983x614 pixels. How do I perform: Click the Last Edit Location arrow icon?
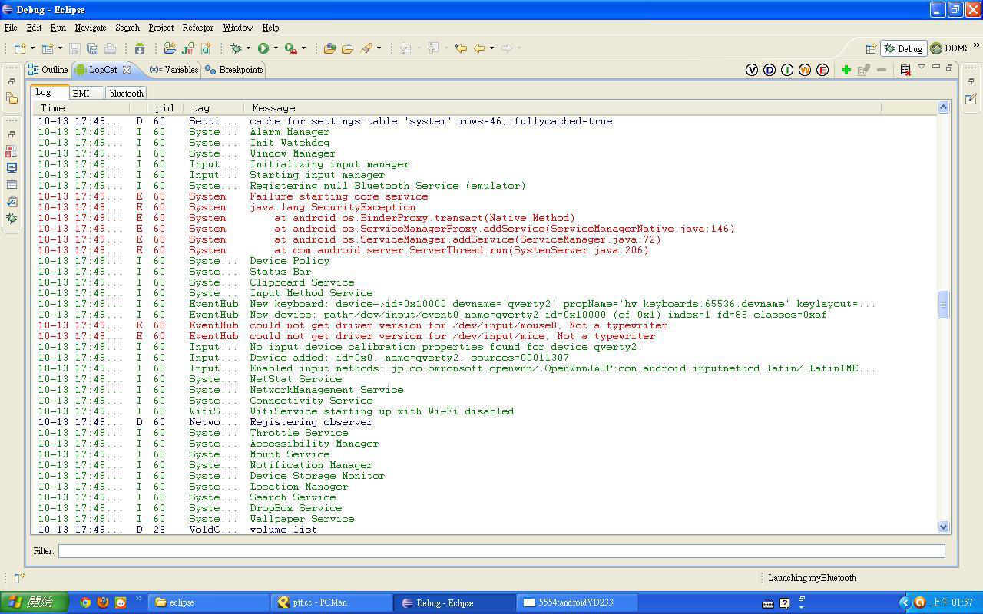pos(461,48)
